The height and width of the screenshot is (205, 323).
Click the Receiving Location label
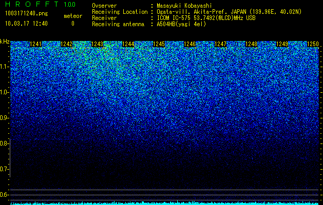coord(120,12)
